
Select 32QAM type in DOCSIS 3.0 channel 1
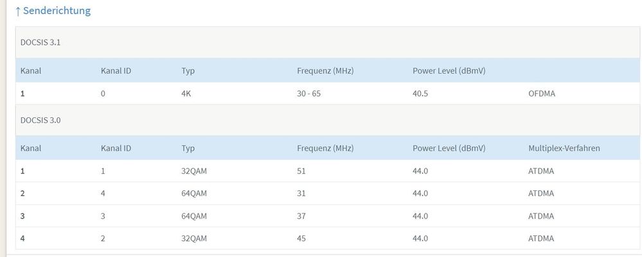(x=195, y=171)
